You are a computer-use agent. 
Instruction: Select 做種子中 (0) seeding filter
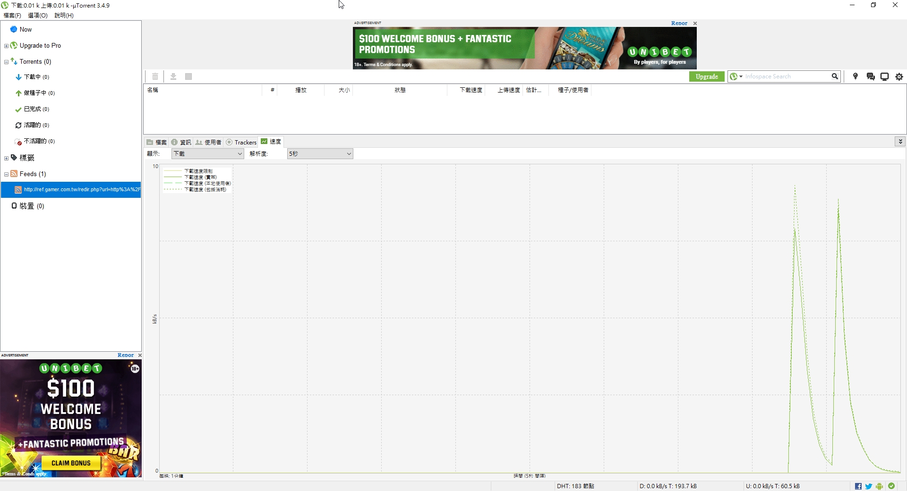pyautogui.click(x=39, y=93)
